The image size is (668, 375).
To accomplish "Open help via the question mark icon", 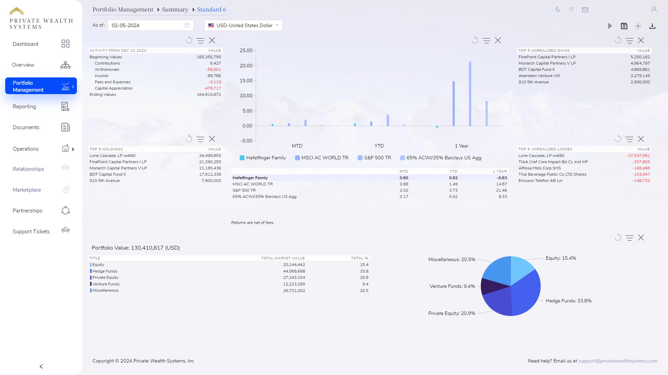I will [571, 10].
